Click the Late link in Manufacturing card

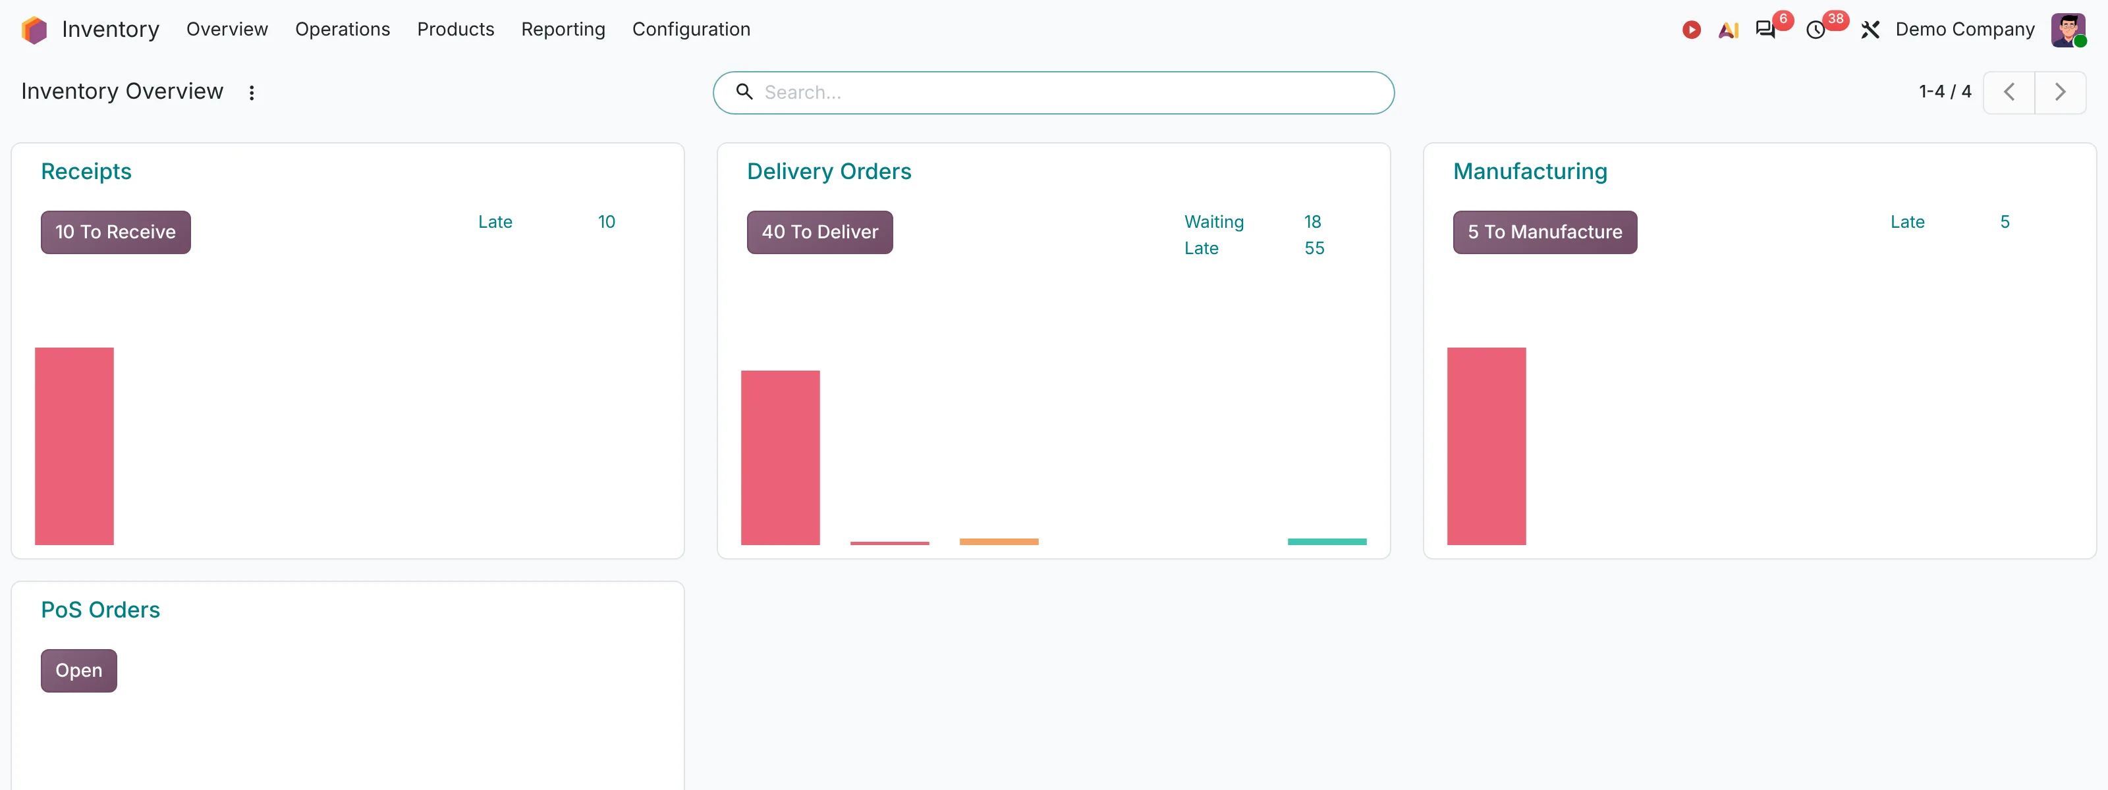coord(1906,222)
